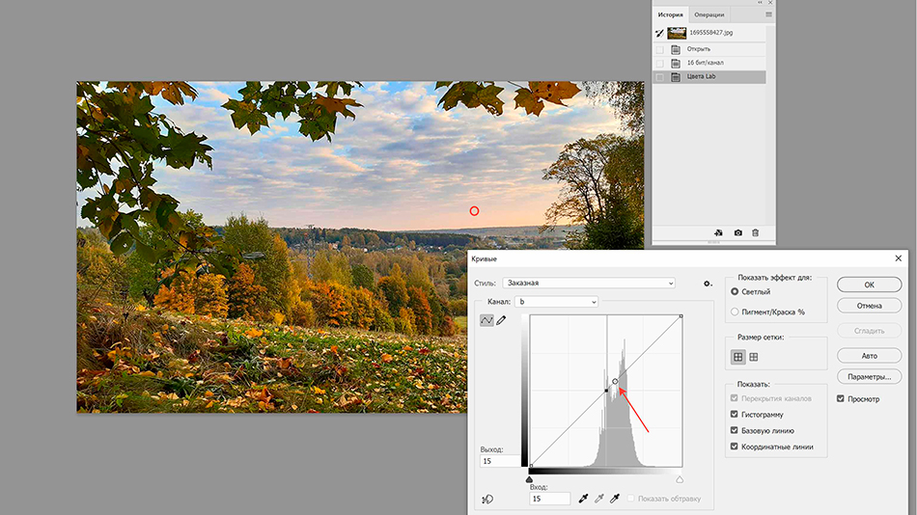The width and height of the screenshot is (917, 515).
Task: Open the History panel flyout menu
Action: click(x=768, y=14)
